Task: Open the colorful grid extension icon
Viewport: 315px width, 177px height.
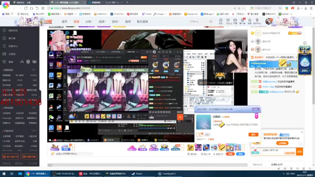Action: coord(287,8)
